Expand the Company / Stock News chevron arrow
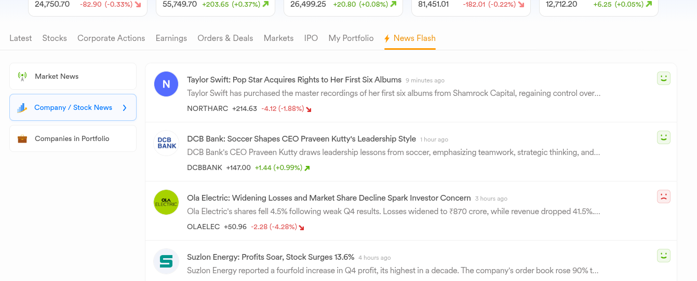The height and width of the screenshot is (281, 697). point(125,108)
